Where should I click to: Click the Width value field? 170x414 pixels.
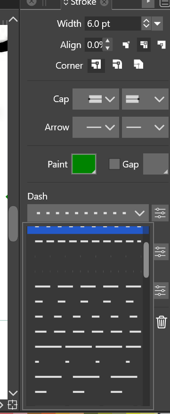pyautogui.click(x=113, y=24)
